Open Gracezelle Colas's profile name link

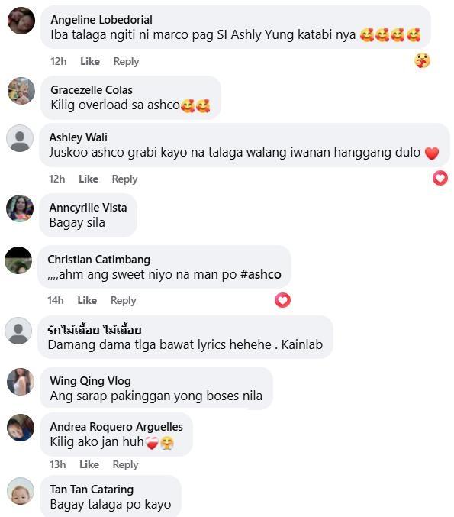click(92, 89)
